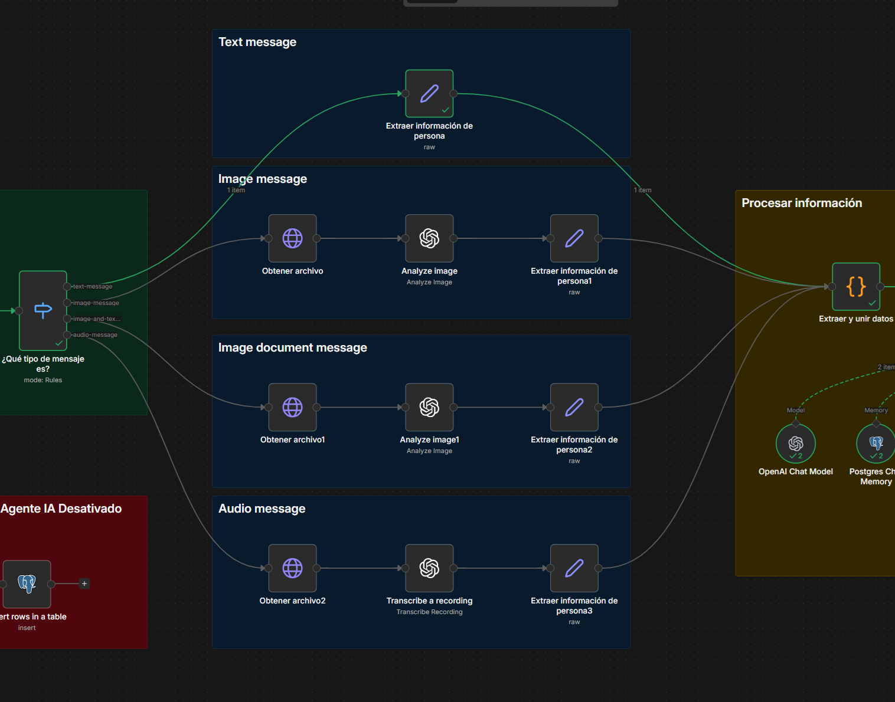Screen dimensions: 895x702
Task: Select the 'Text message' sticky note title
Action: coord(257,42)
